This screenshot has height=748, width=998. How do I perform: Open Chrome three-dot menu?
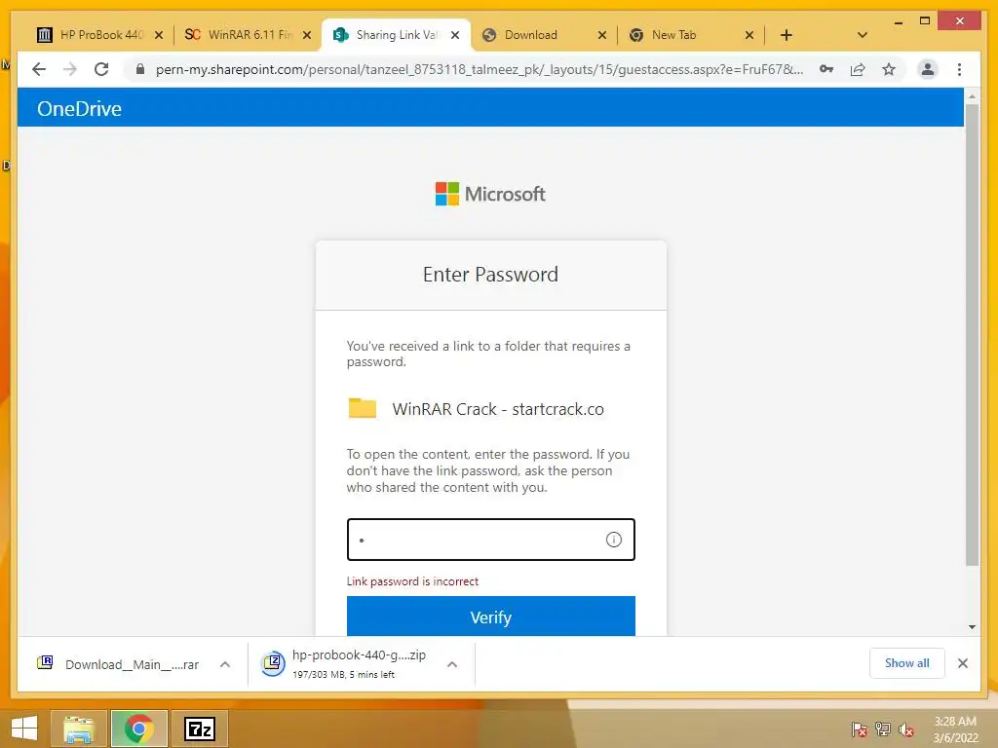pyautogui.click(x=959, y=69)
